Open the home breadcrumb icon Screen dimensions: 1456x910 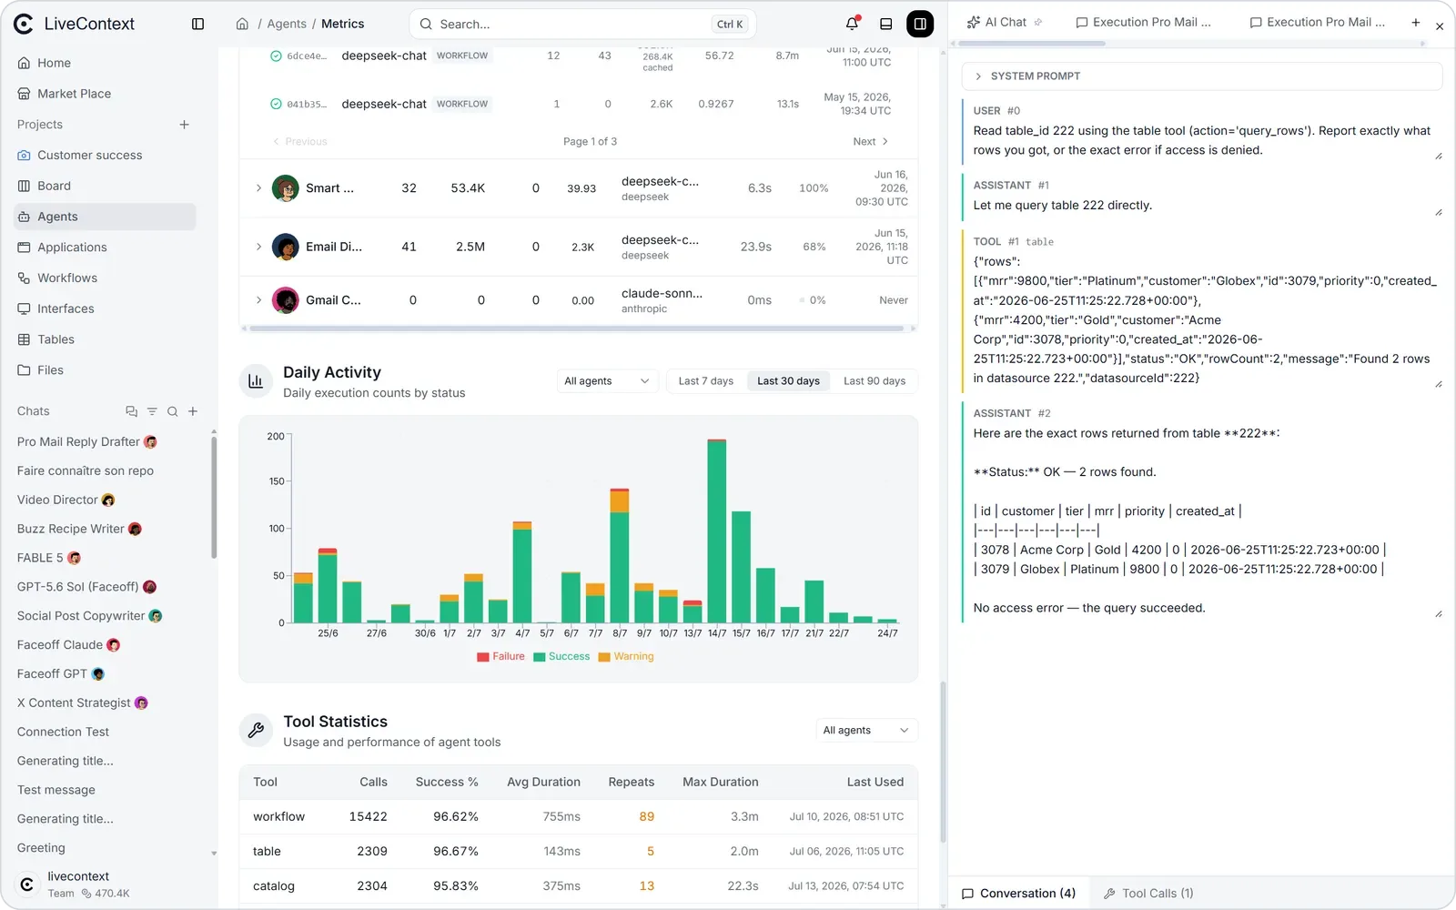click(x=242, y=24)
